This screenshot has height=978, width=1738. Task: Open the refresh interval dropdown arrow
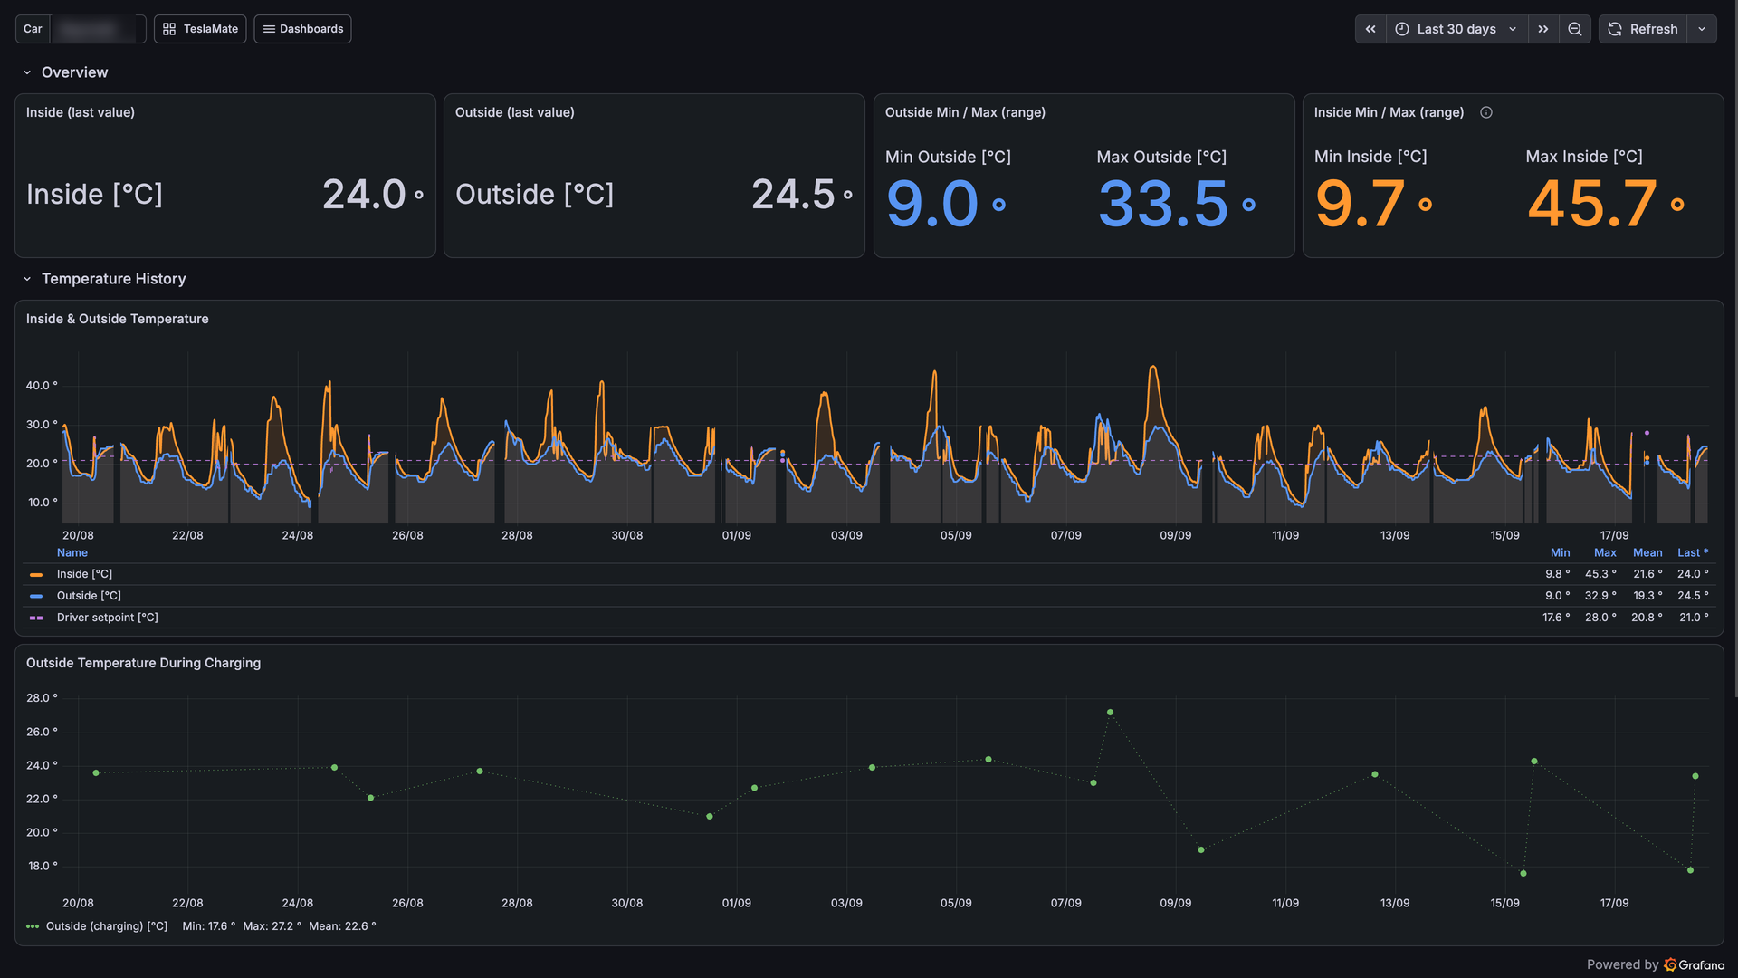point(1702,29)
